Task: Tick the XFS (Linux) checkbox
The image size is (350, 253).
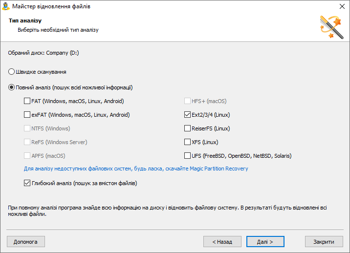Action: coord(188,142)
